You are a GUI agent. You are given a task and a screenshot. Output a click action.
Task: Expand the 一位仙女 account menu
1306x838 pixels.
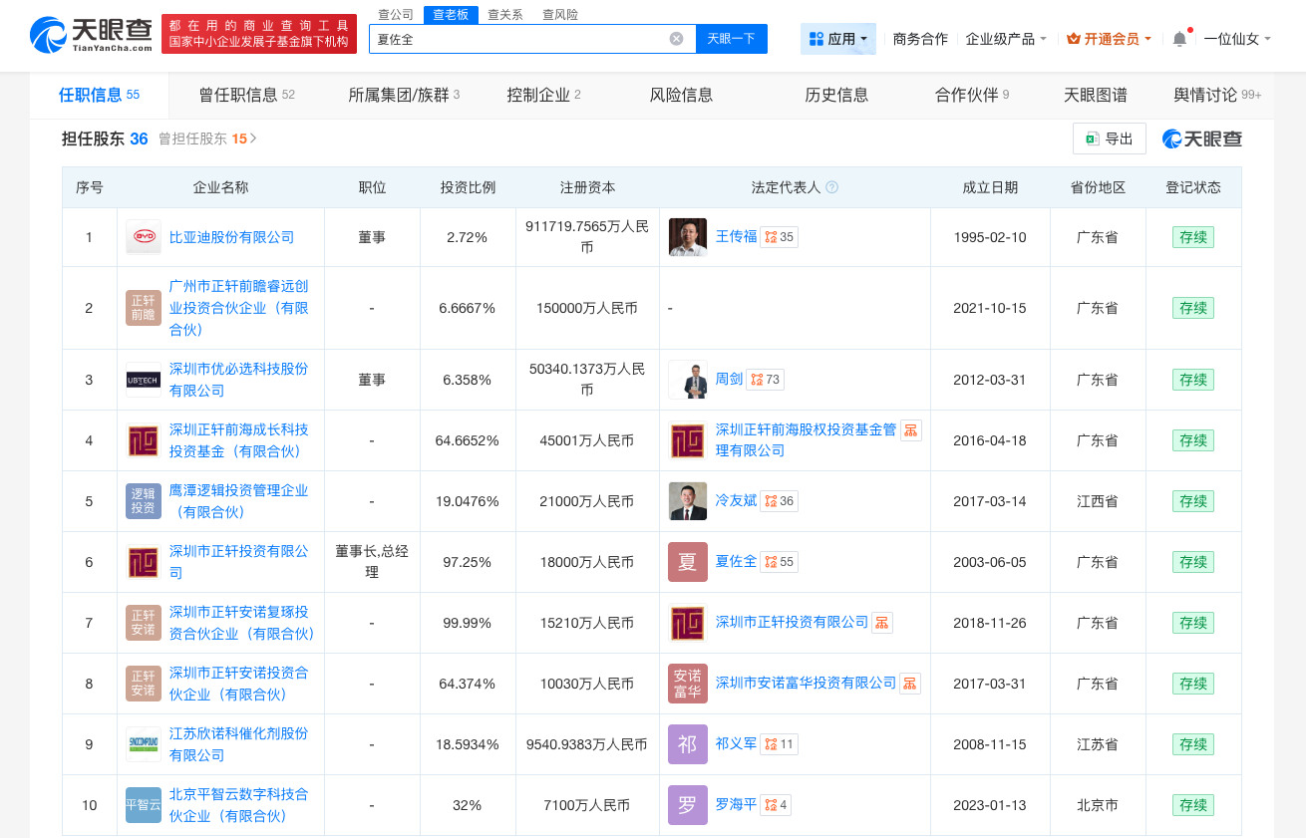pyautogui.click(x=1237, y=39)
